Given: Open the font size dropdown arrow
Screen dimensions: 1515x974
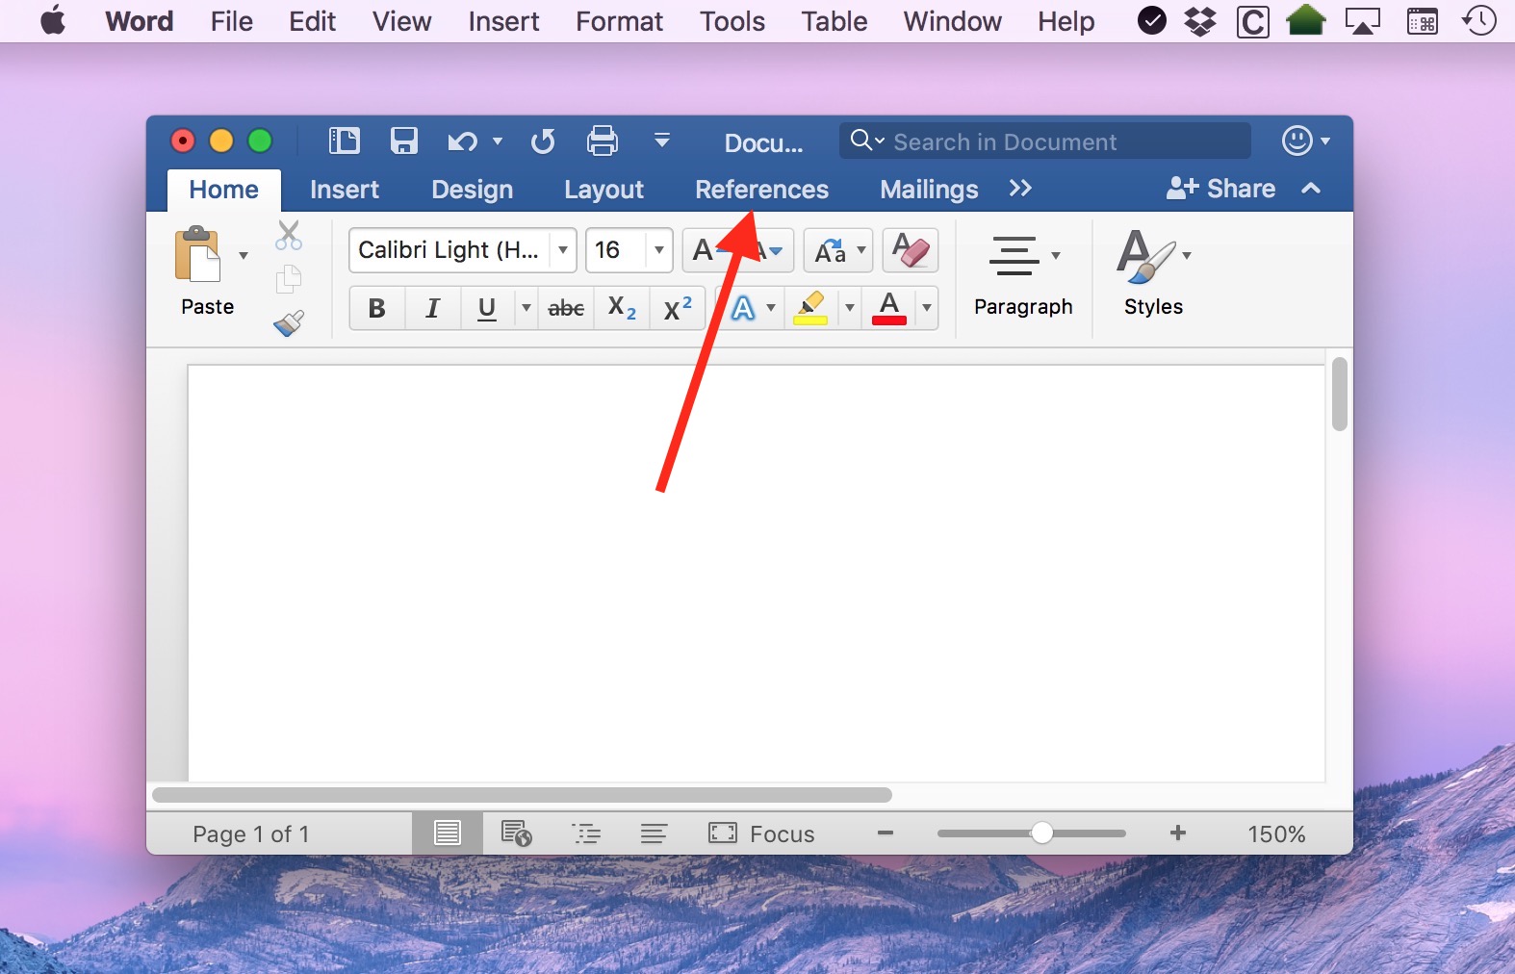Looking at the screenshot, I should coord(659,250).
